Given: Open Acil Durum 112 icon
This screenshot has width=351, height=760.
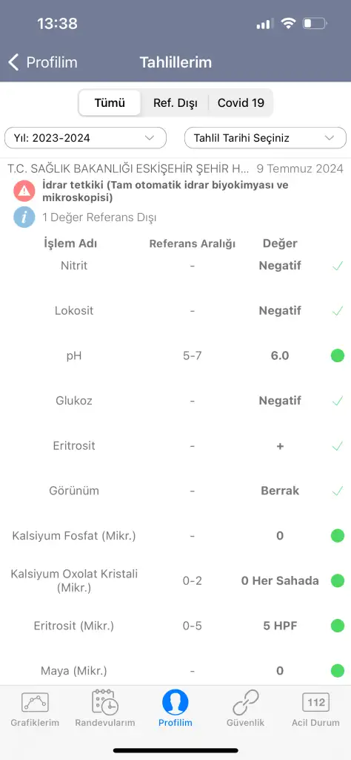Looking at the screenshot, I should (x=315, y=702).
